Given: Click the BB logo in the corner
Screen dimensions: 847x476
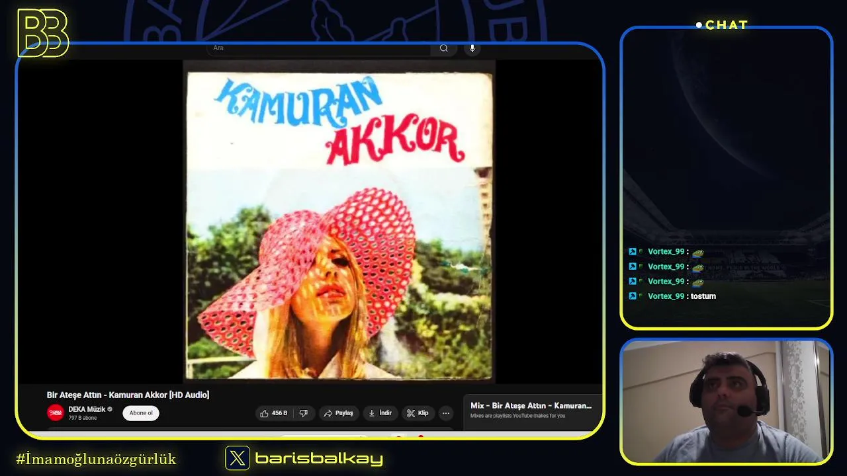Looking at the screenshot, I should click(x=42, y=33).
